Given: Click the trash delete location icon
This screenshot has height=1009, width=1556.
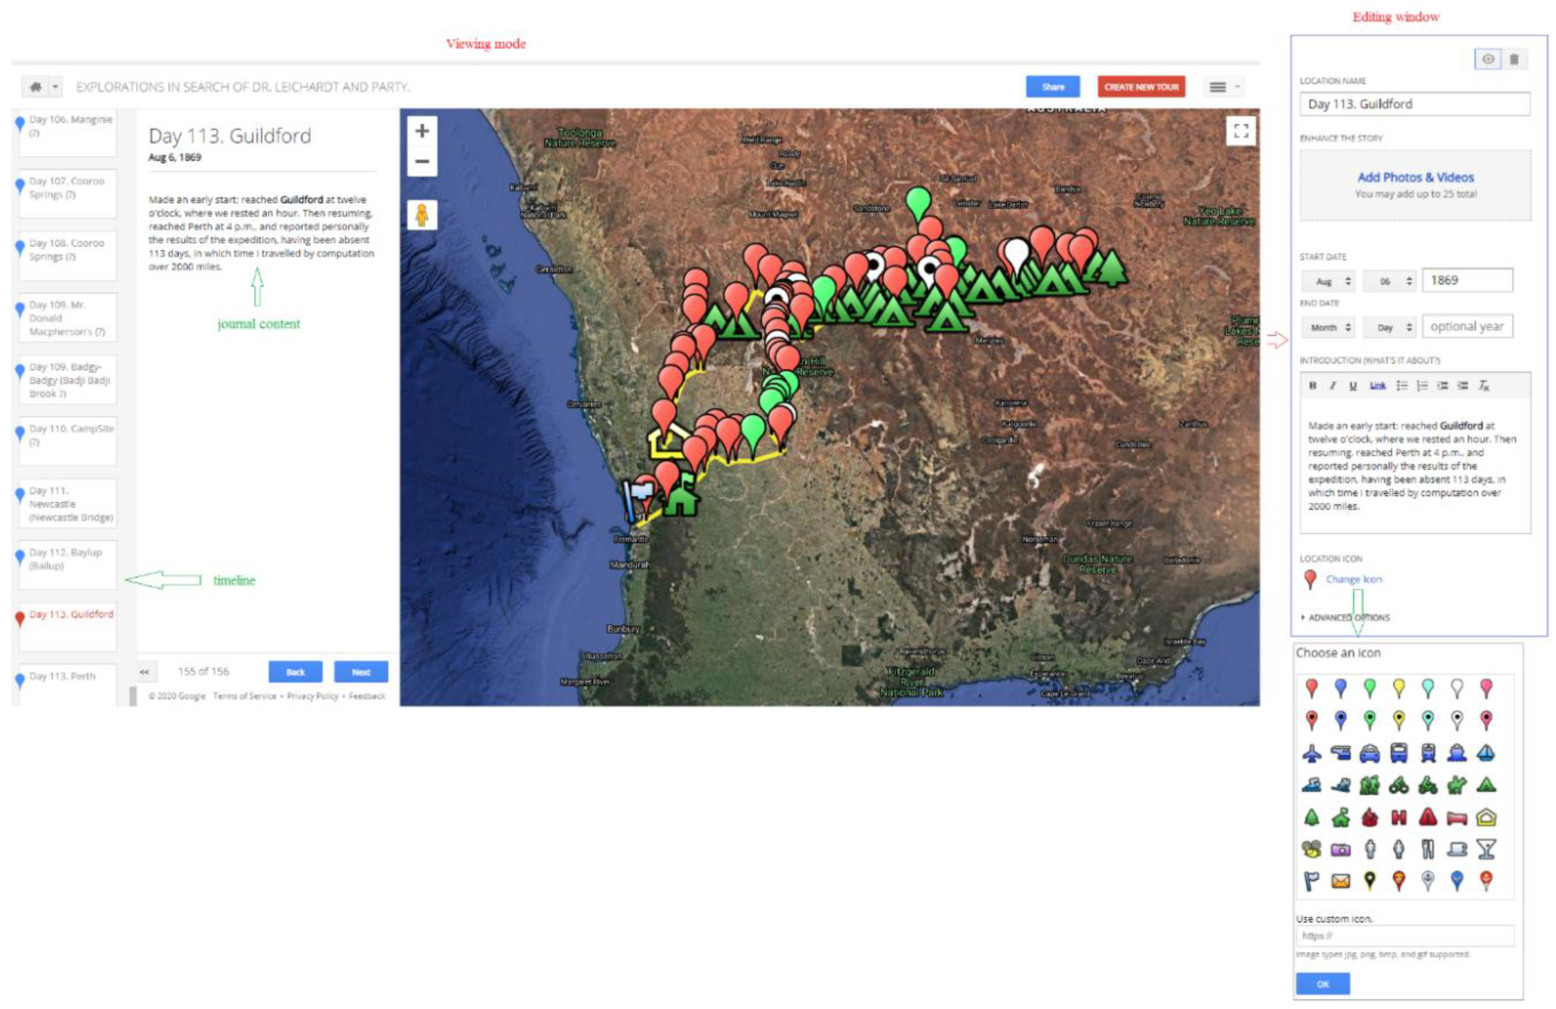Looking at the screenshot, I should point(1513,59).
